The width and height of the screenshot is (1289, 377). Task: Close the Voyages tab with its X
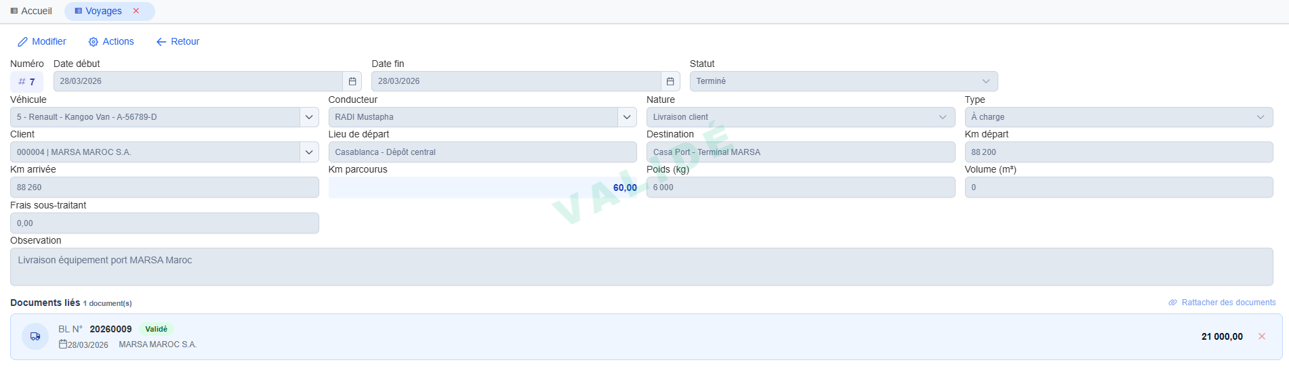[x=136, y=11]
